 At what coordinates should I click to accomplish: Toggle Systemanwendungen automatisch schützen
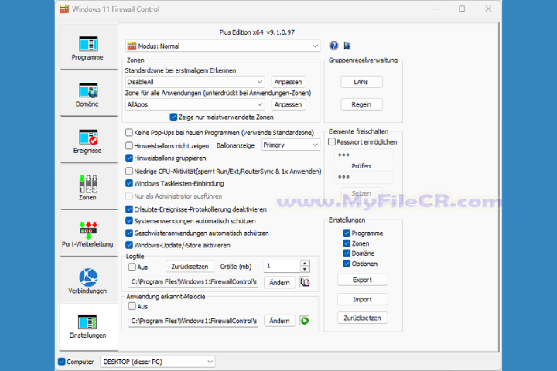pyautogui.click(x=129, y=221)
